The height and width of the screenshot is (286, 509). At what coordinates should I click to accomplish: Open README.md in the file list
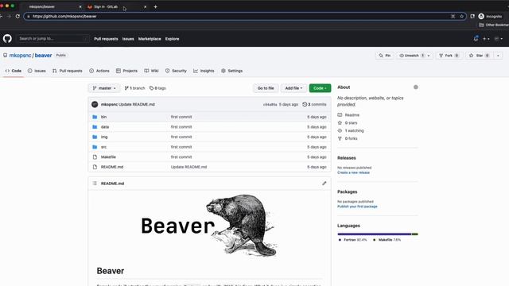(112, 167)
